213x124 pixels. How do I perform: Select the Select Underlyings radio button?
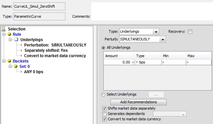(x=103, y=95)
